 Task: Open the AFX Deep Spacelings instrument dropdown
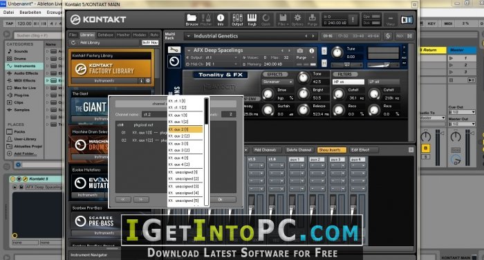[x=189, y=50]
